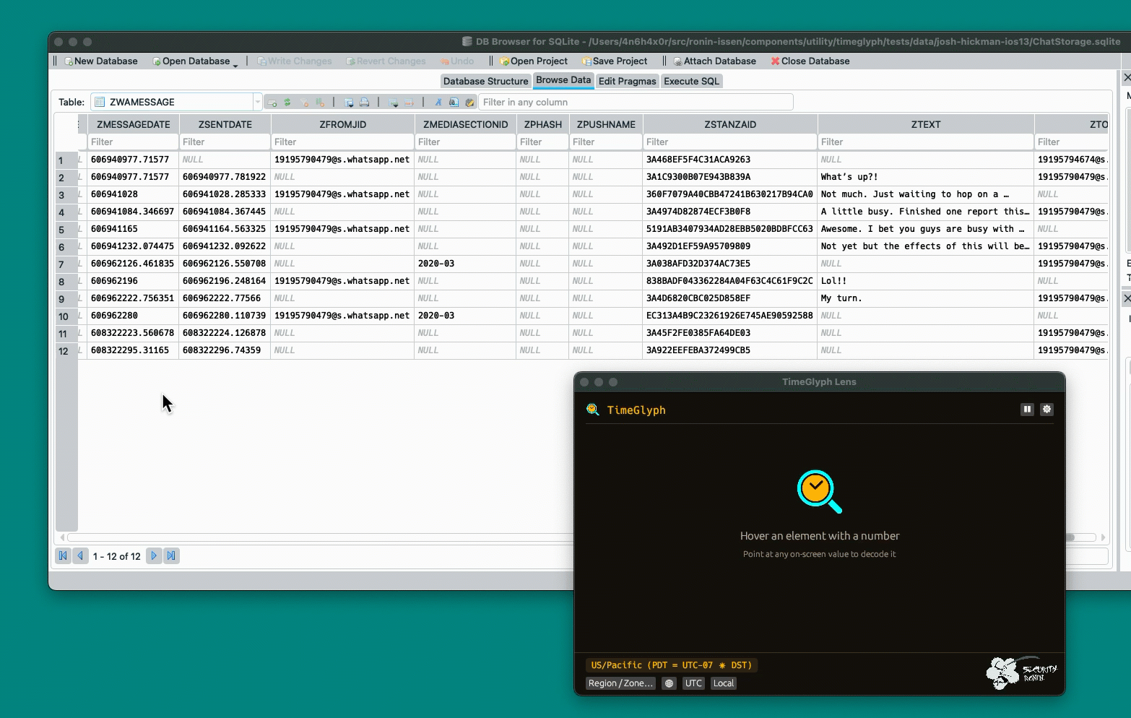
Task: Click the ZTEXT column header
Action: click(926, 124)
